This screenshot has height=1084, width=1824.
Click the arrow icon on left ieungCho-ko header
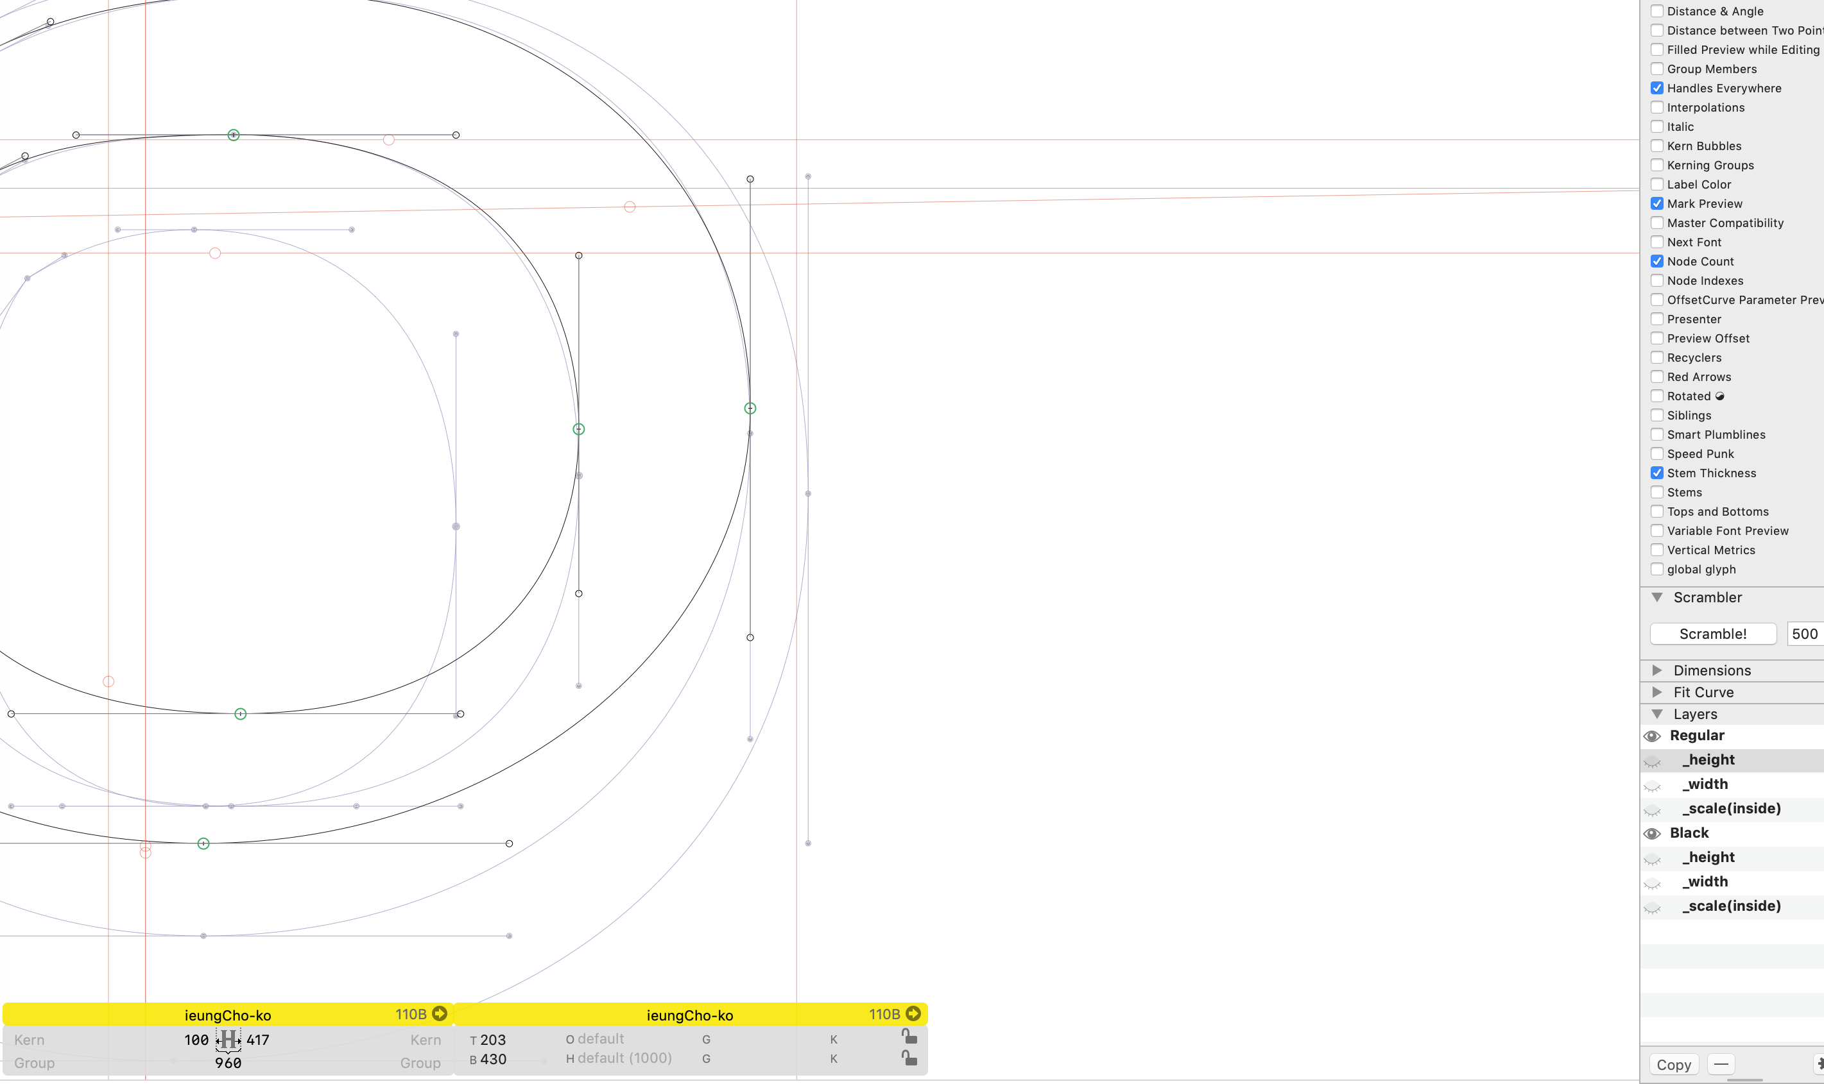pyautogui.click(x=439, y=1013)
